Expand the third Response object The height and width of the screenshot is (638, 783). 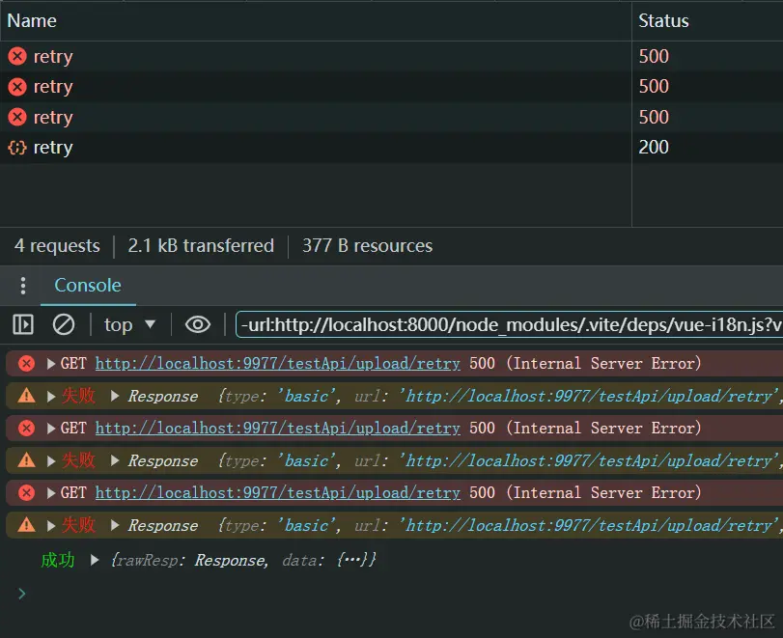click(x=115, y=525)
